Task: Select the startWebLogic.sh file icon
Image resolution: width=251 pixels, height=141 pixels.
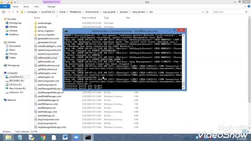Action: point(36,116)
